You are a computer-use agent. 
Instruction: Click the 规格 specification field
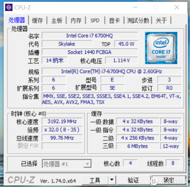pyautogui.click(x=111, y=71)
